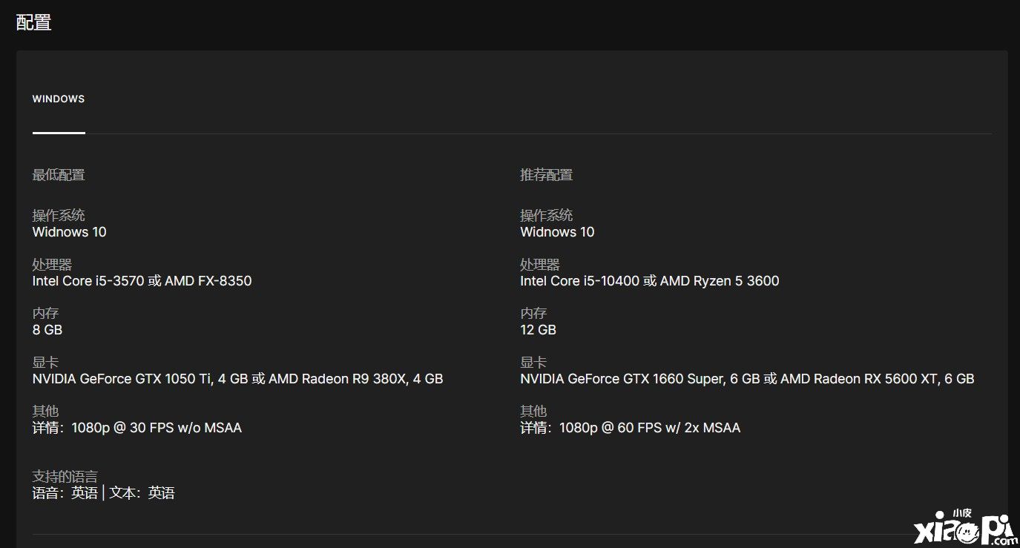Click the 最低配置 column heading
The image size is (1020, 548).
click(x=59, y=175)
